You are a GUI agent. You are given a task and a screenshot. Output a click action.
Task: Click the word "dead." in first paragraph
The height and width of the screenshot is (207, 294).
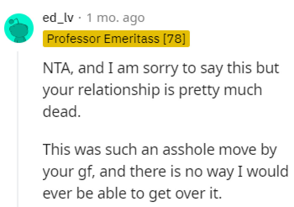(x=61, y=112)
